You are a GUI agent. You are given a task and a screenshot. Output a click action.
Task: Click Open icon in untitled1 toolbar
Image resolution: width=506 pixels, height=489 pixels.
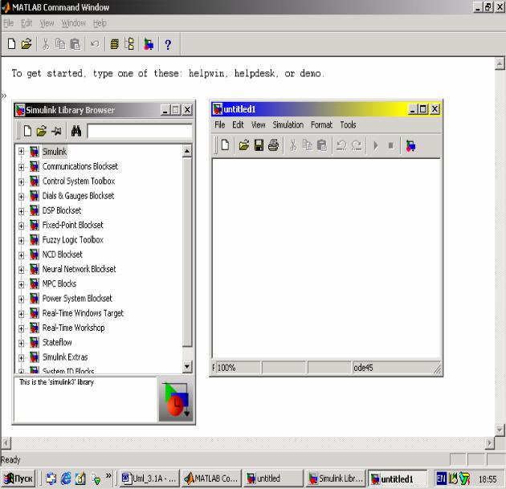(244, 145)
